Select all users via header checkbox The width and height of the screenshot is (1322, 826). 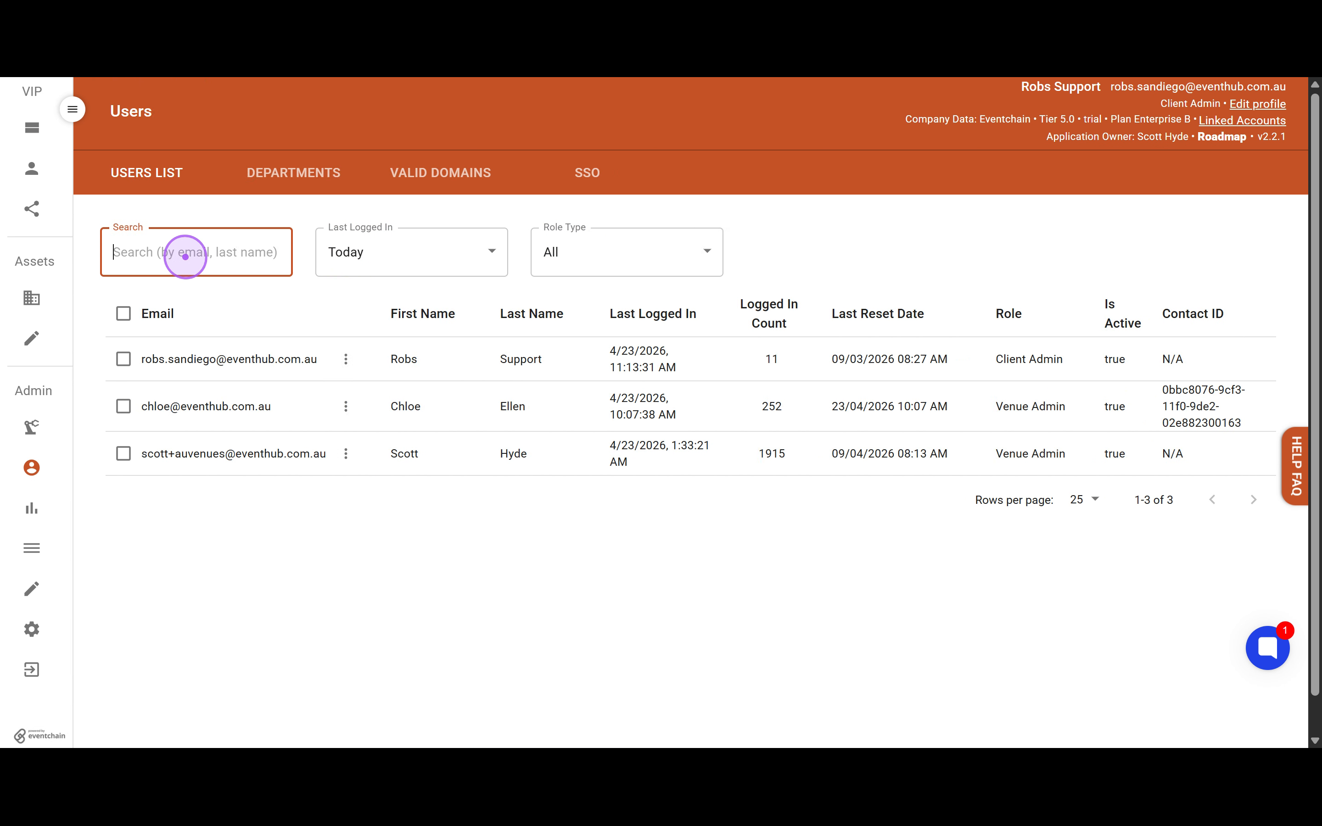[x=123, y=313]
